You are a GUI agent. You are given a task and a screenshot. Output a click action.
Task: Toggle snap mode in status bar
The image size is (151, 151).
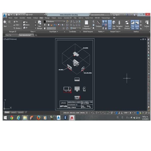(x=89, y=113)
